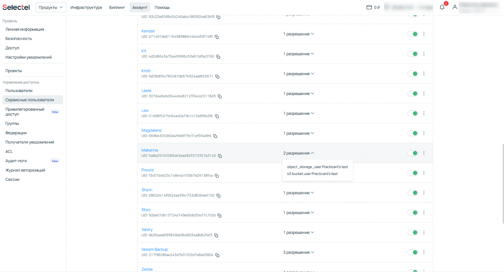Copy Magdalene's UID
This screenshot has width=504, height=272.
(x=215, y=136)
